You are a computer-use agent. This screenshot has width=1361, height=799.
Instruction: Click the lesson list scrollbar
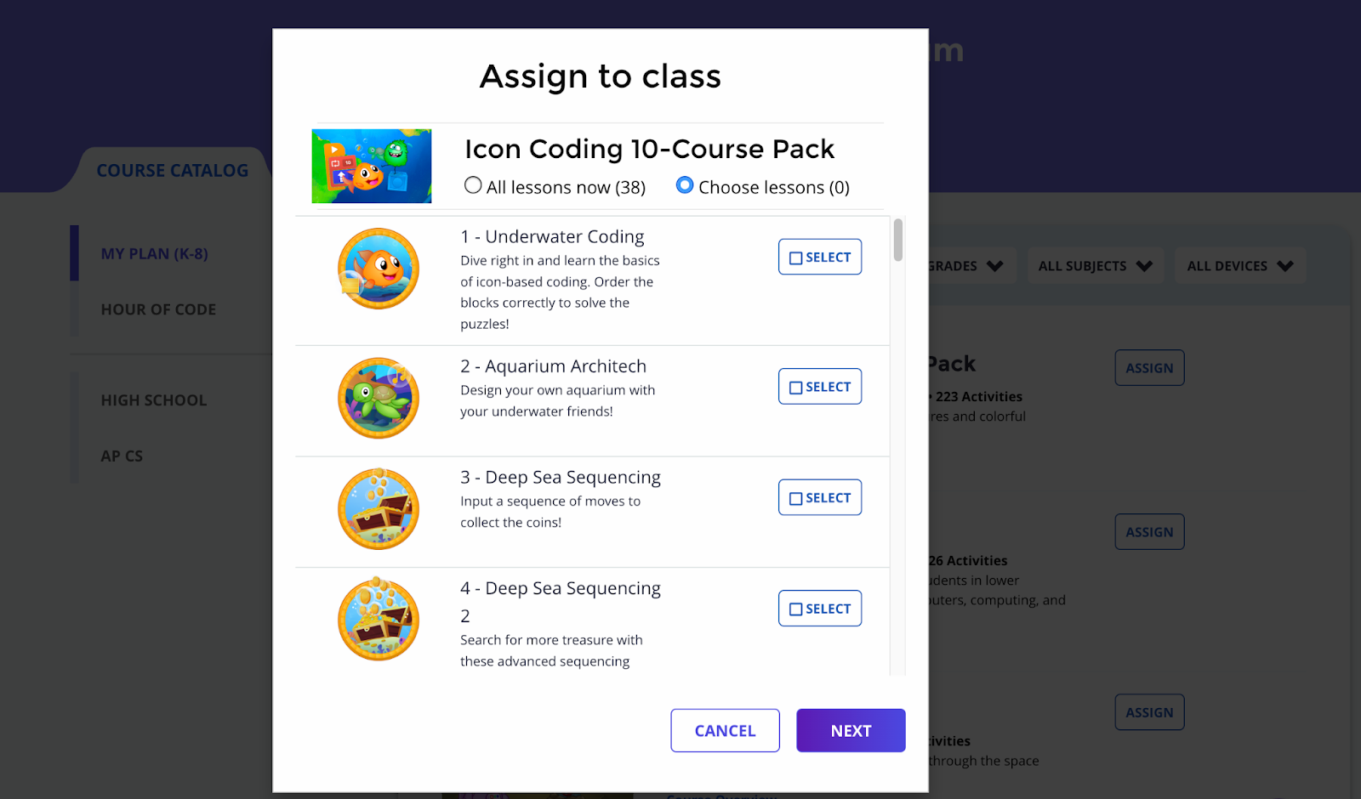tap(898, 241)
